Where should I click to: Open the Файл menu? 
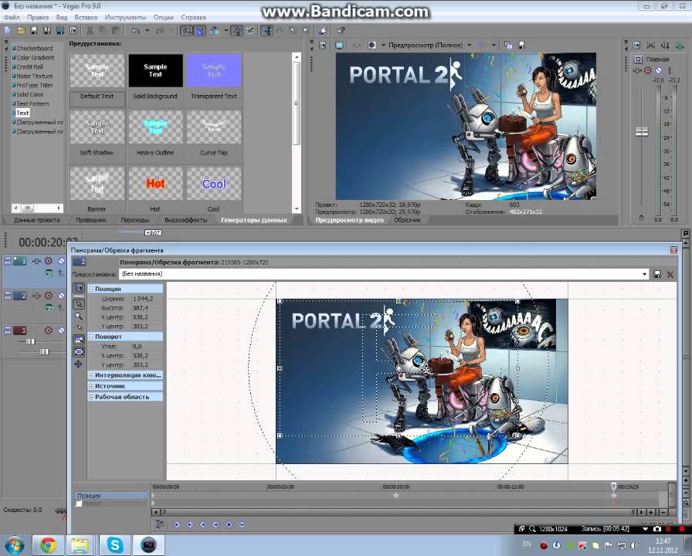(12, 18)
